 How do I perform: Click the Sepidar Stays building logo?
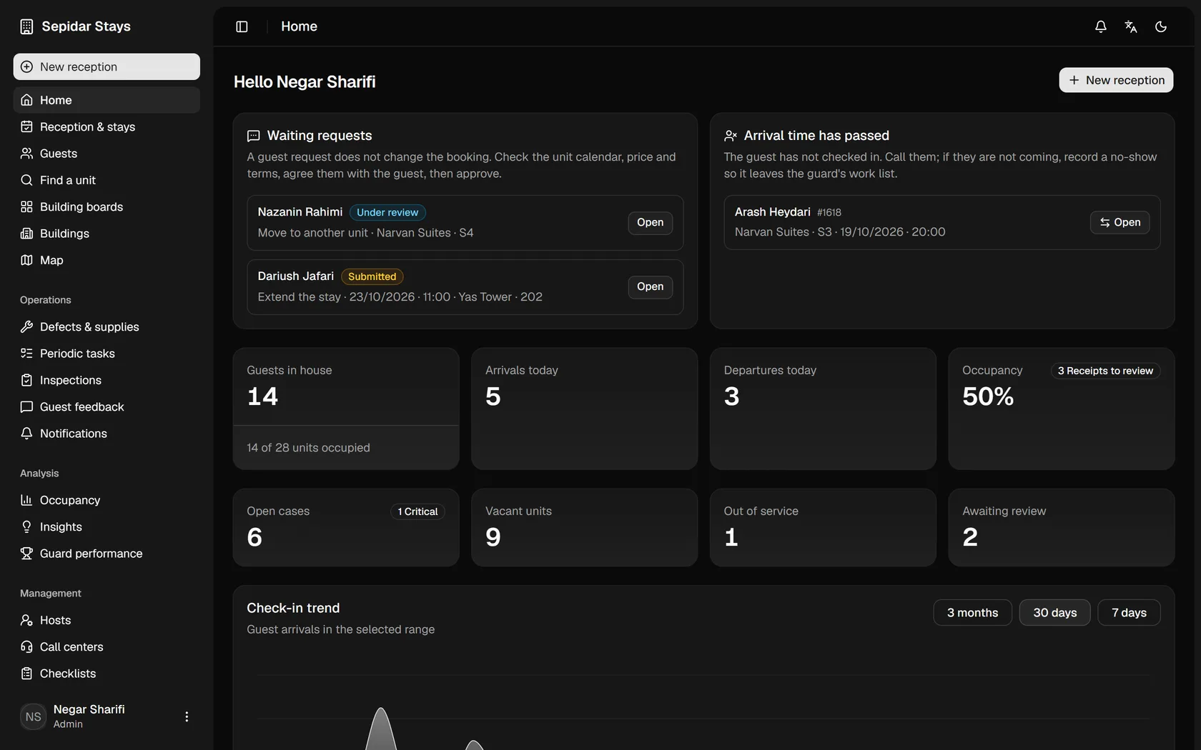pyautogui.click(x=26, y=26)
